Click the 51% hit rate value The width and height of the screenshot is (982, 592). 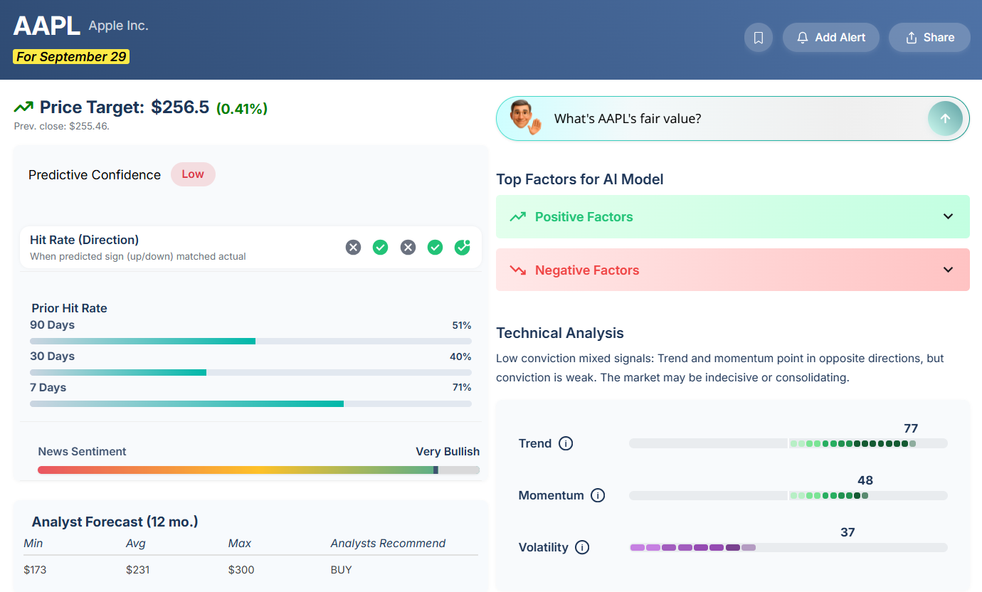462,325
